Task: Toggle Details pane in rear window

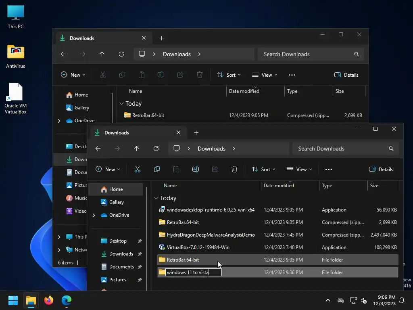Action: tap(346, 75)
